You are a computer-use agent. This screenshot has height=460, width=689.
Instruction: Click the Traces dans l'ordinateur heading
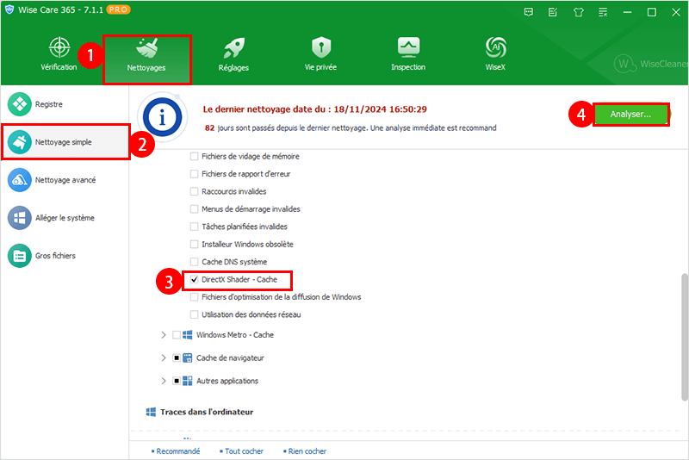(x=207, y=412)
